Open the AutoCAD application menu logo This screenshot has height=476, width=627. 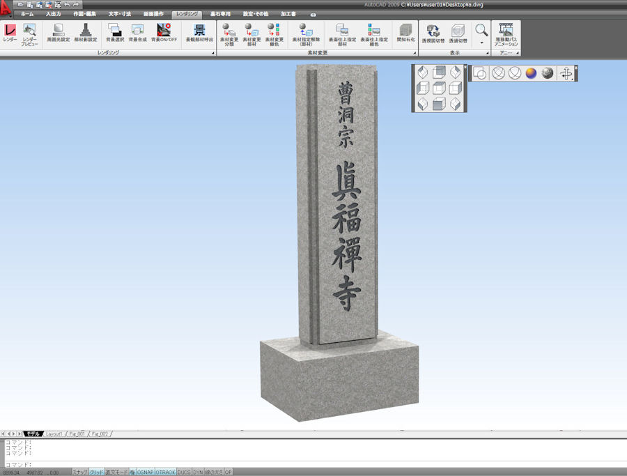pos(6,8)
